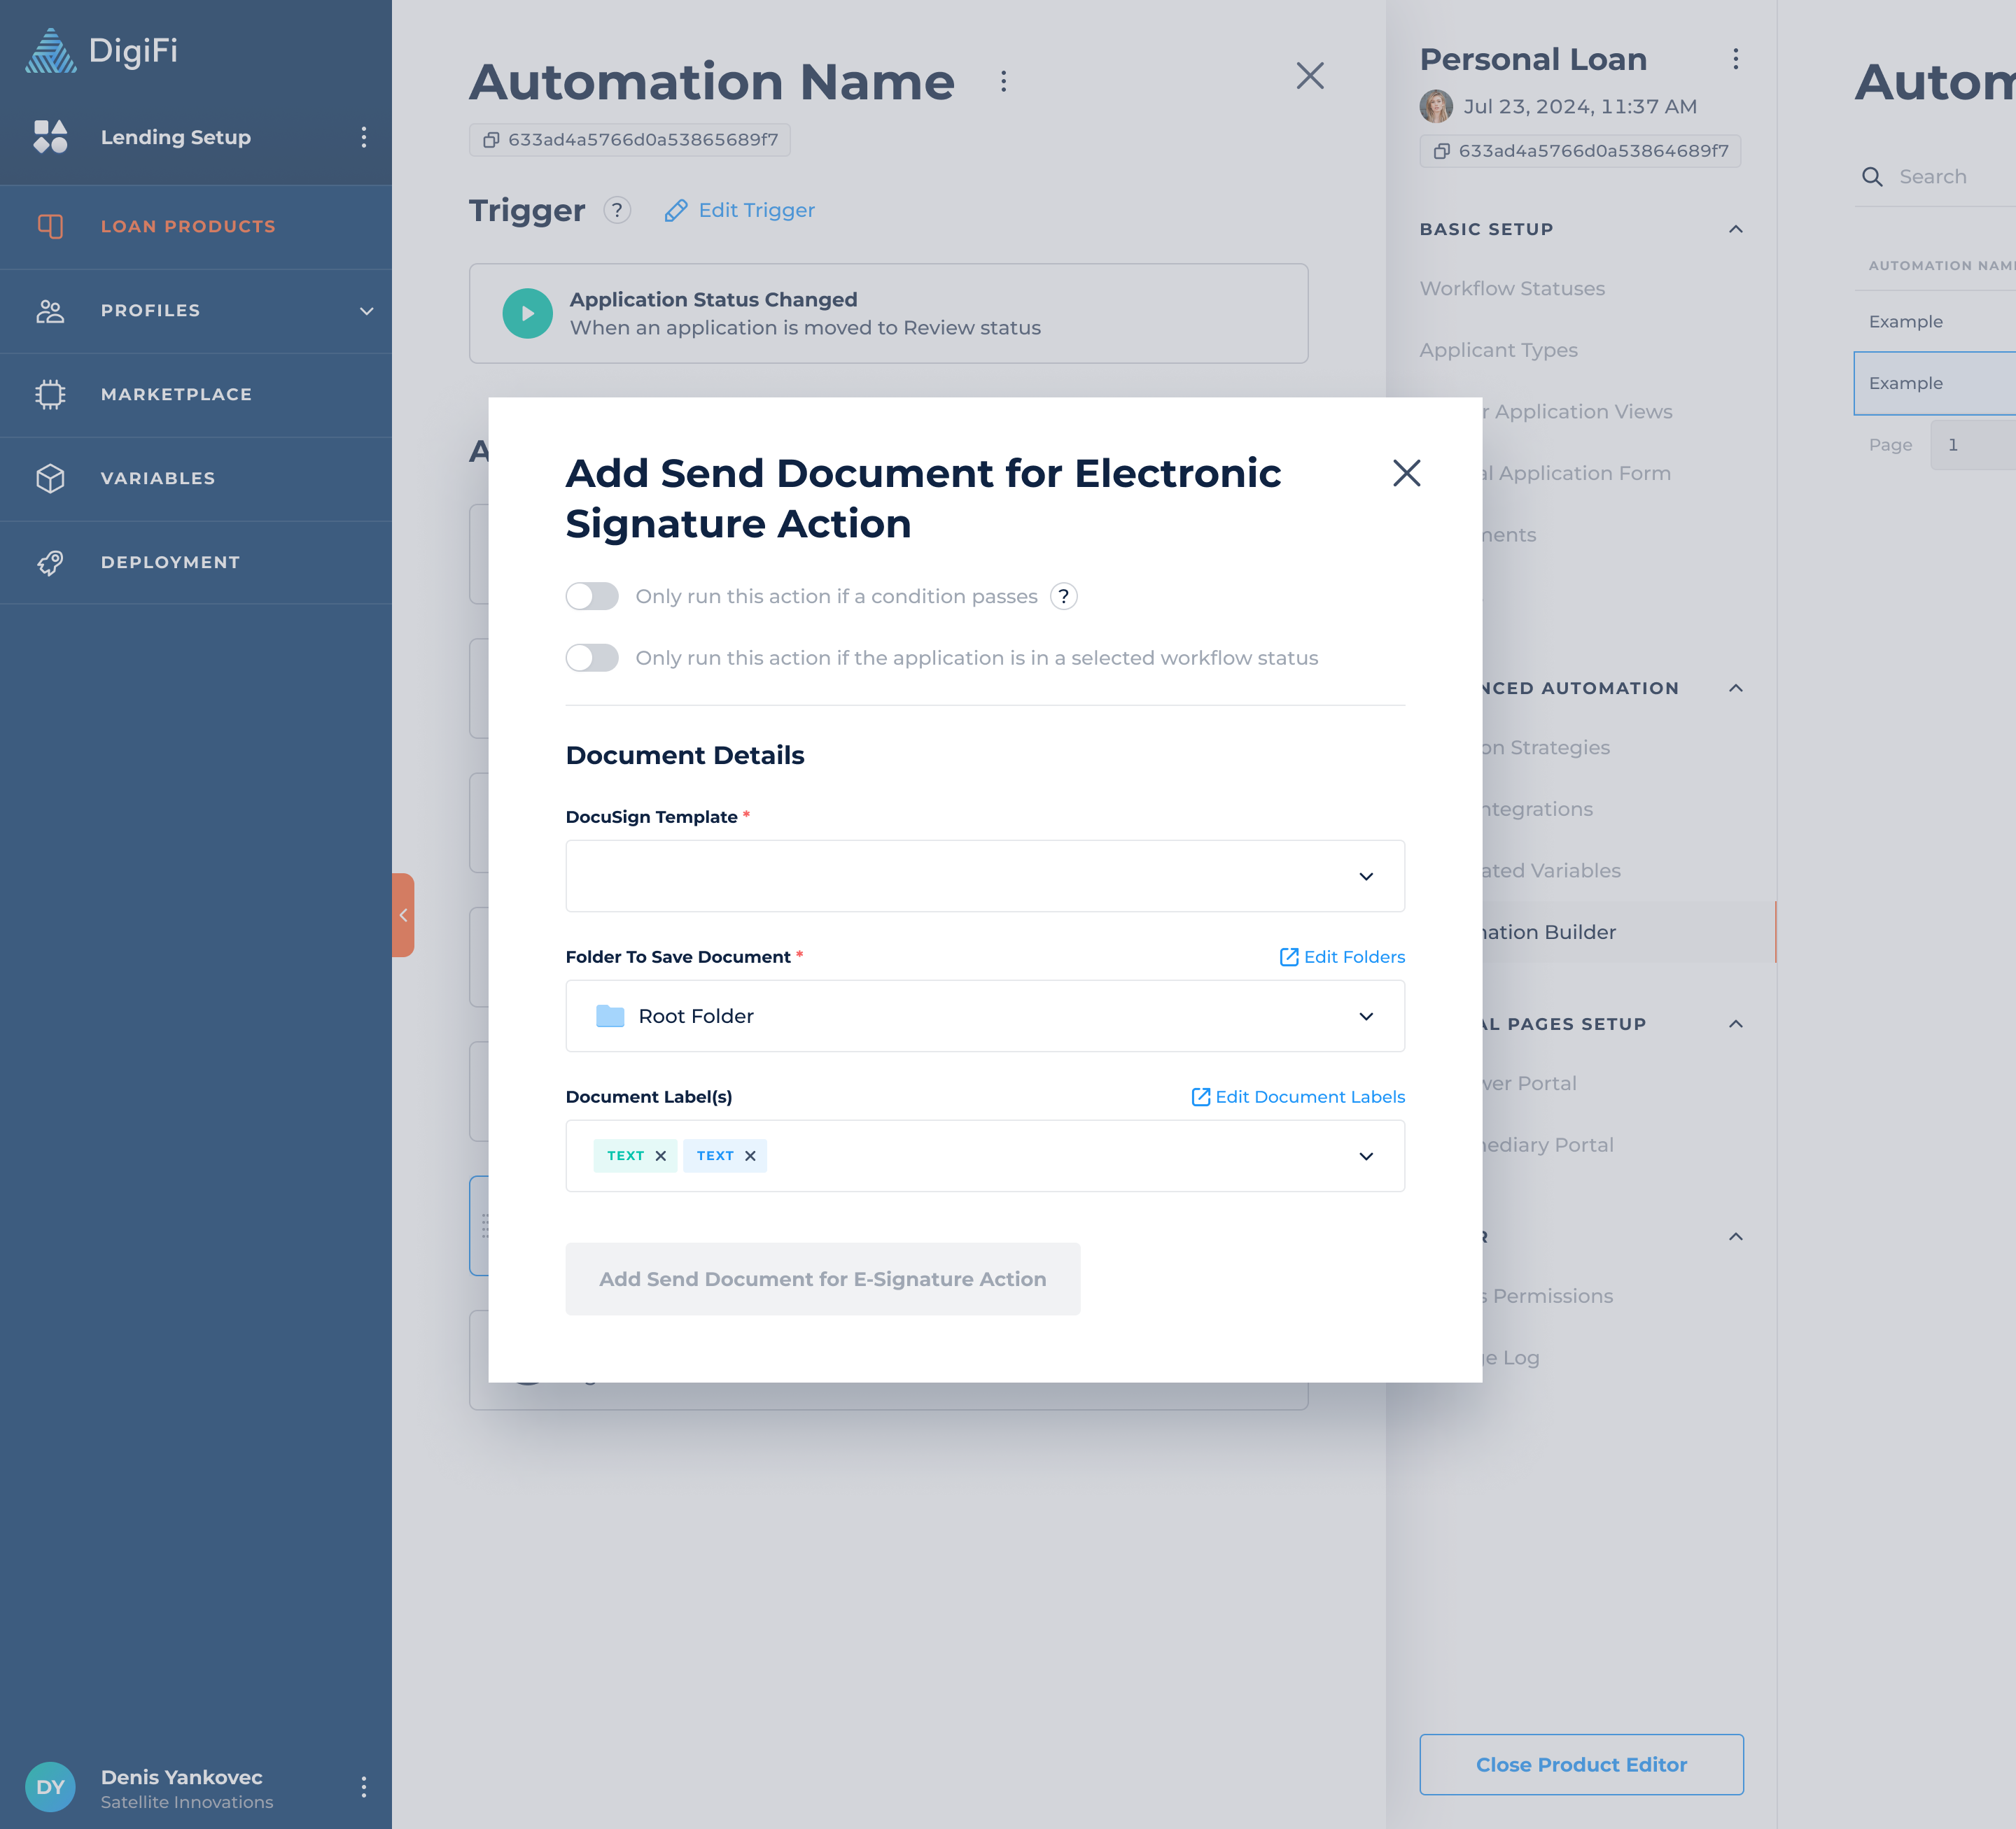Go to Variables section
This screenshot has width=2016, height=1829.
tap(158, 479)
